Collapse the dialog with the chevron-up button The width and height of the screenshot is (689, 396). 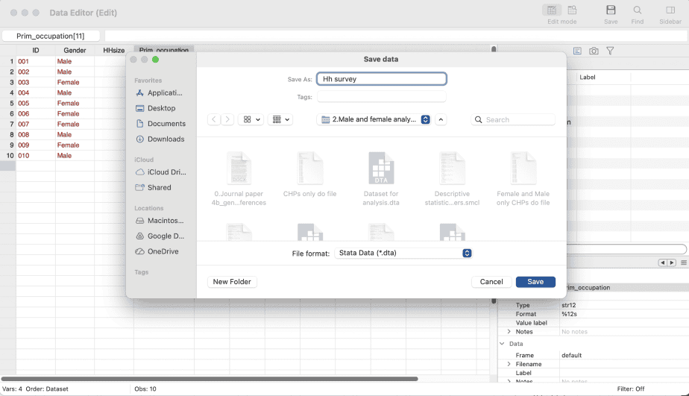point(441,119)
